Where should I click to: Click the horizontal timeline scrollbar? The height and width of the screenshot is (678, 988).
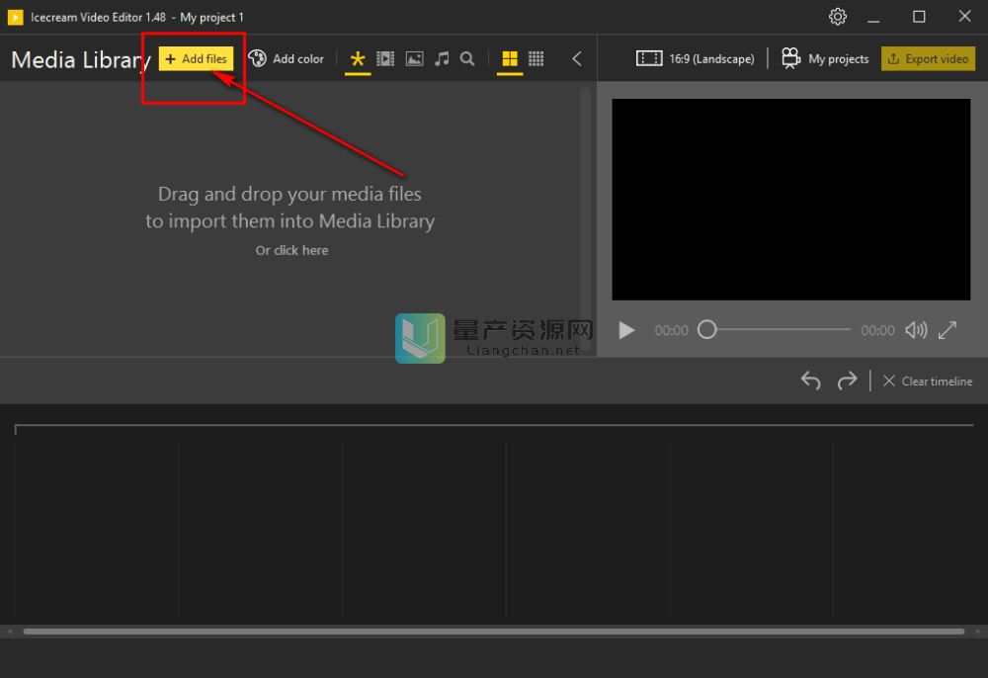click(493, 632)
